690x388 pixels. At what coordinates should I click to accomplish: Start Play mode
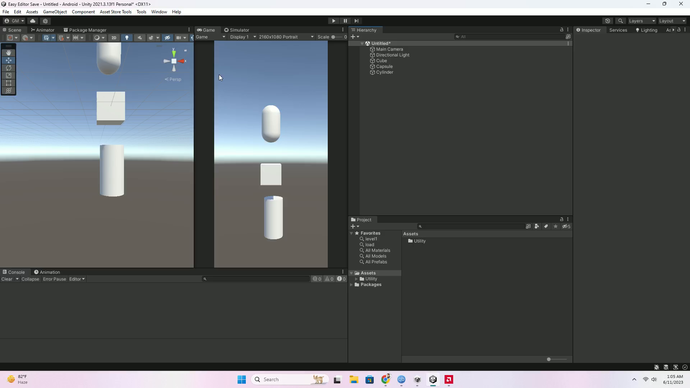coord(333,21)
